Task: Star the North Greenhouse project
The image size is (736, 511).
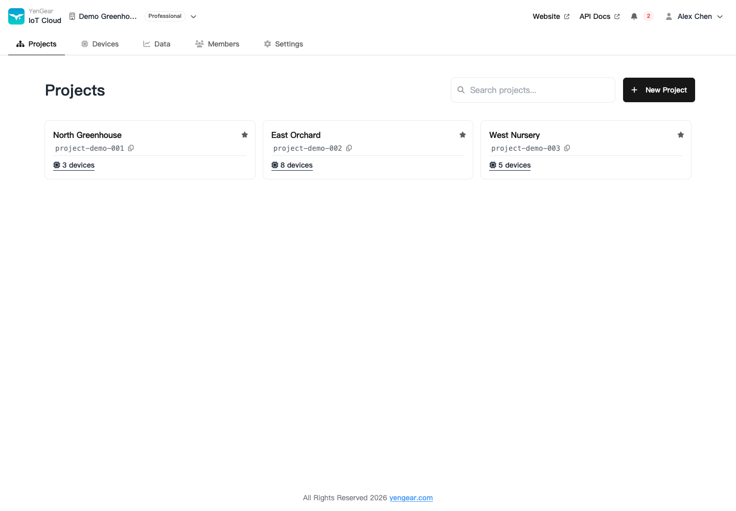Action: pyautogui.click(x=245, y=135)
